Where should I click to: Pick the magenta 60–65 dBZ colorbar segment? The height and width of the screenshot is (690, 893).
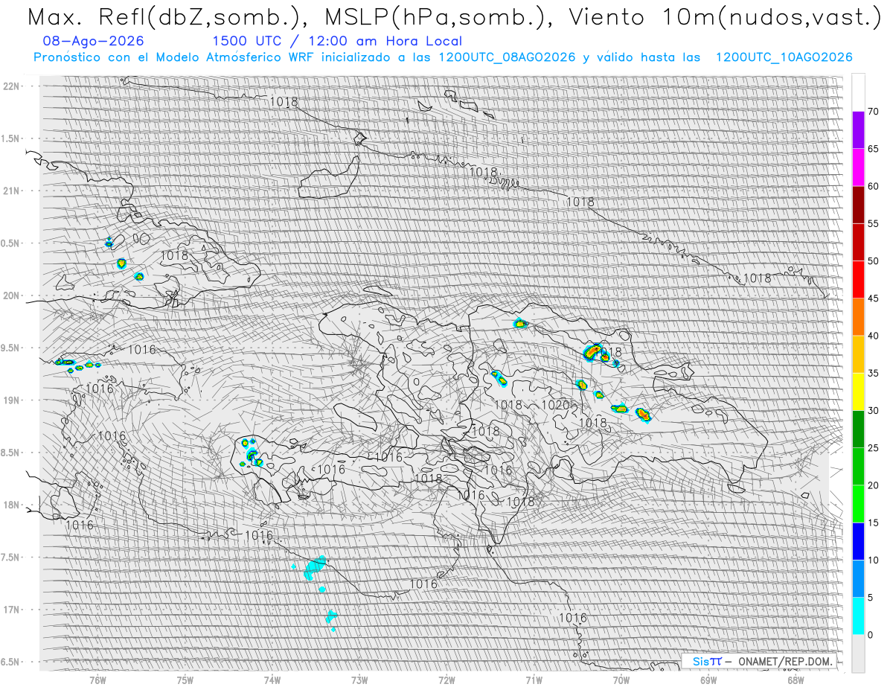point(858,167)
